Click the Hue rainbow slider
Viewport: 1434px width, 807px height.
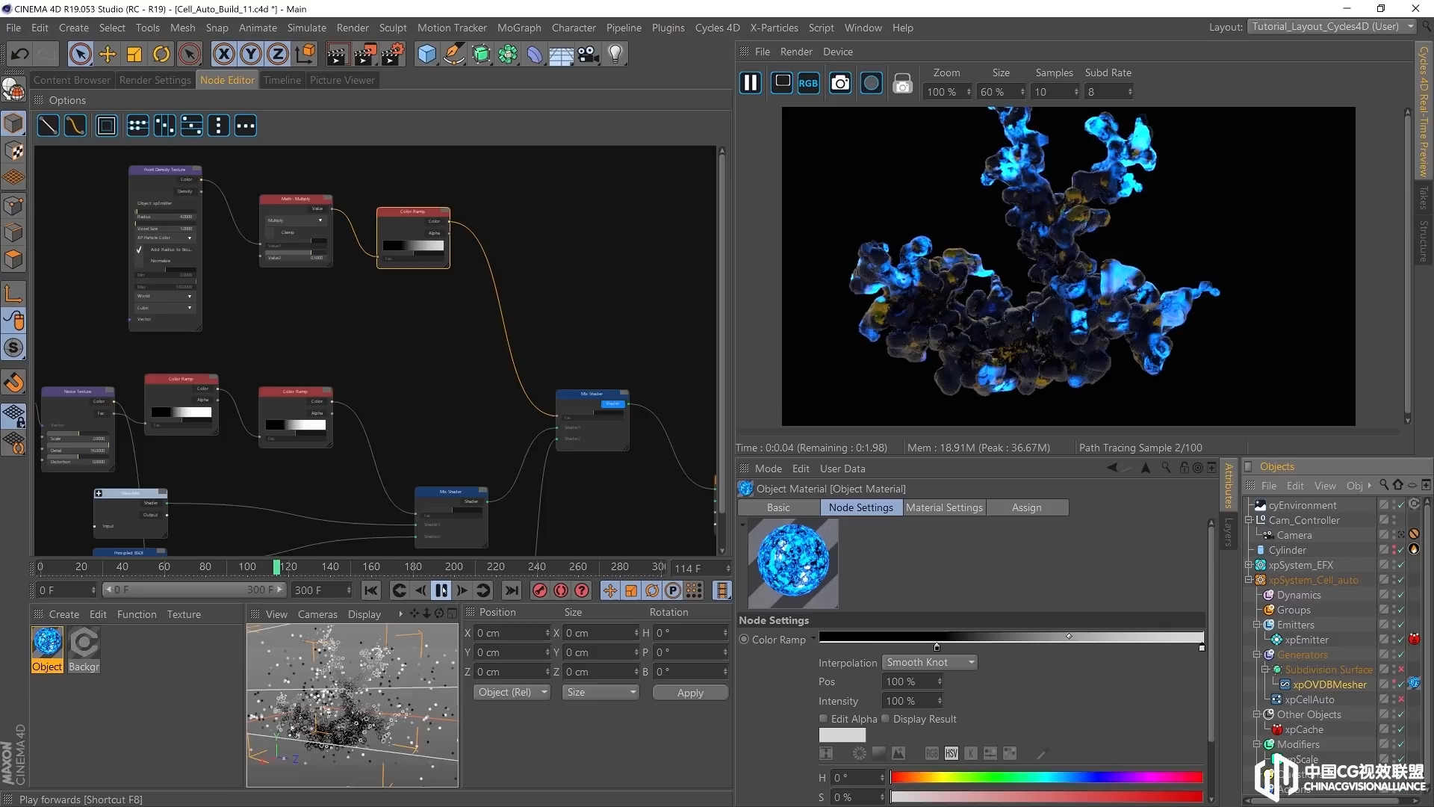tap(1046, 777)
